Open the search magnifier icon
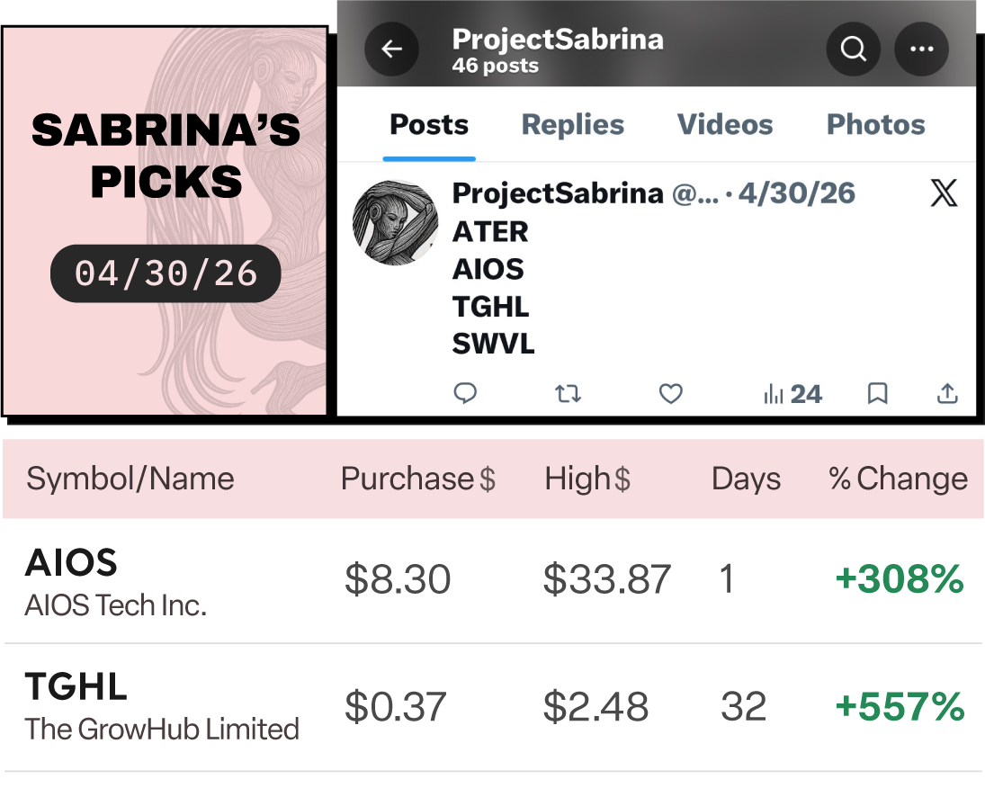Image resolution: width=985 pixels, height=797 pixels. click(x=853, y=49)
